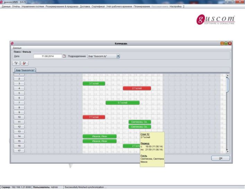Click Светикова reservation on table 11
The width and height of the screenshot is (245, 189).
[139, 122]
